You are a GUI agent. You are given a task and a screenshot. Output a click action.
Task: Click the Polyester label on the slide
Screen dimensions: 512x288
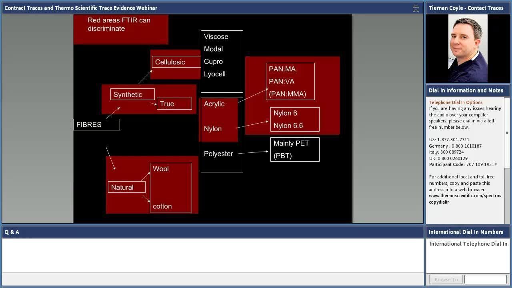click(218, 154)
